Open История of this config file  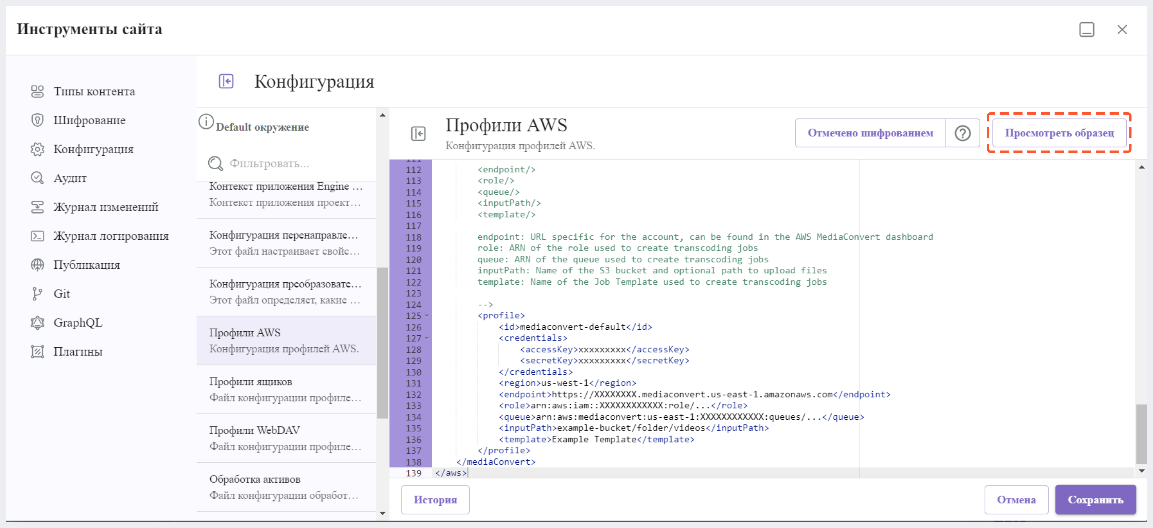coord(435,499)
